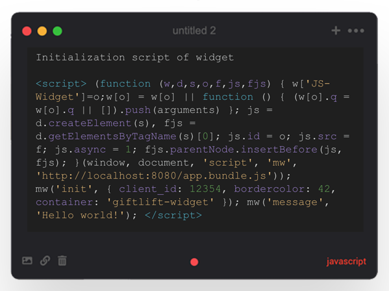Click the createElement method in code
This screenshot has height=291, width=389.
pos(90,123)
